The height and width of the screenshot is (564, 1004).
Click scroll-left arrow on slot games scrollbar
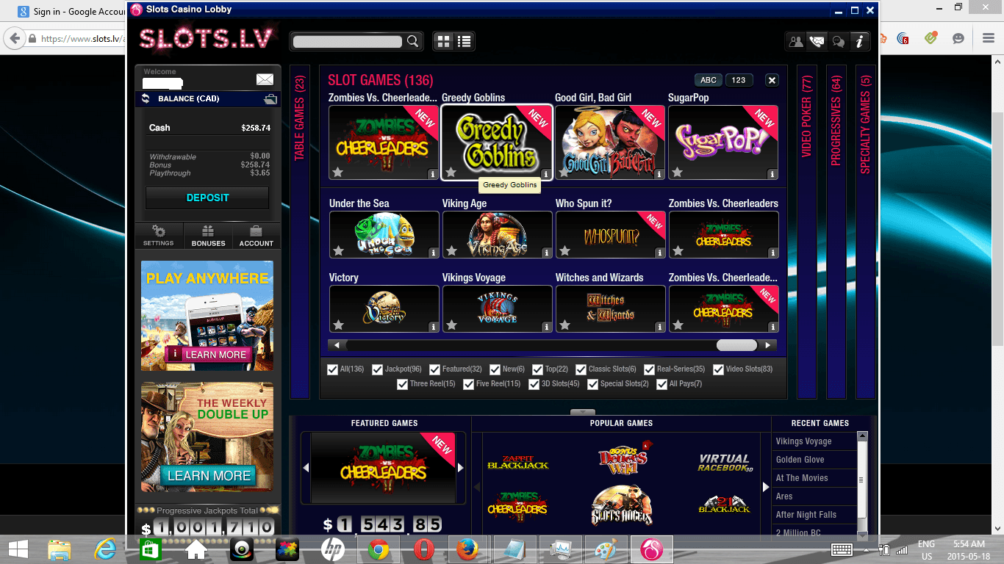coord(337,345)
